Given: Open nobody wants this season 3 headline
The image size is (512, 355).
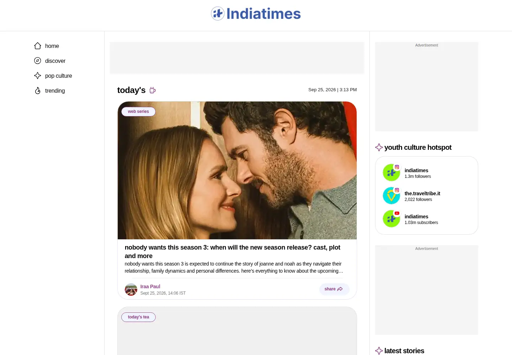Looking at the screenshot, I should [x=233, y=252].
